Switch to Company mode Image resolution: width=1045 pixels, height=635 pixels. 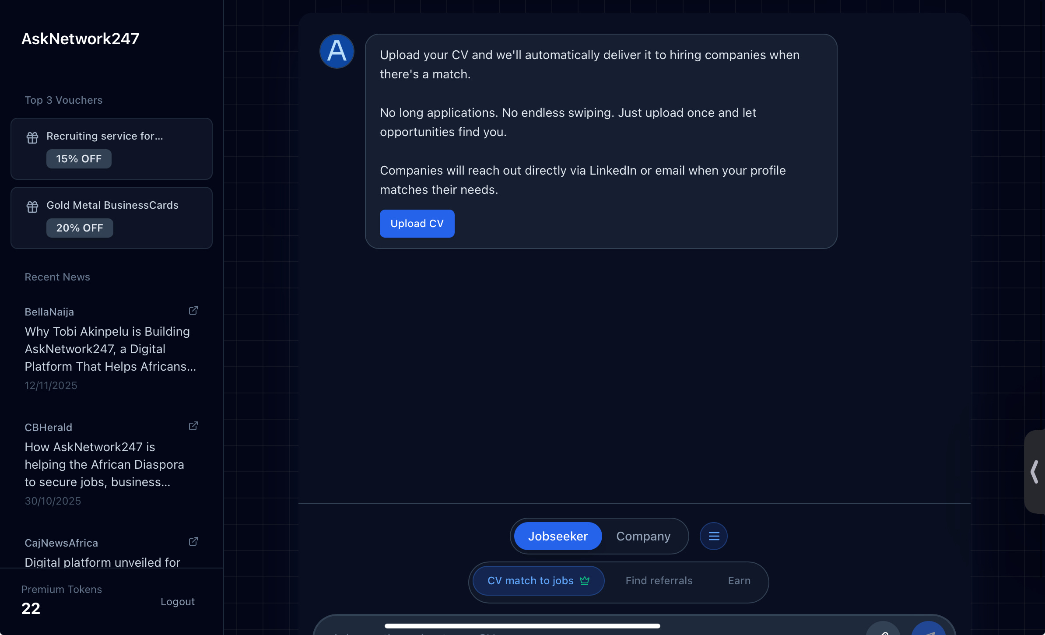click(643, 536)
